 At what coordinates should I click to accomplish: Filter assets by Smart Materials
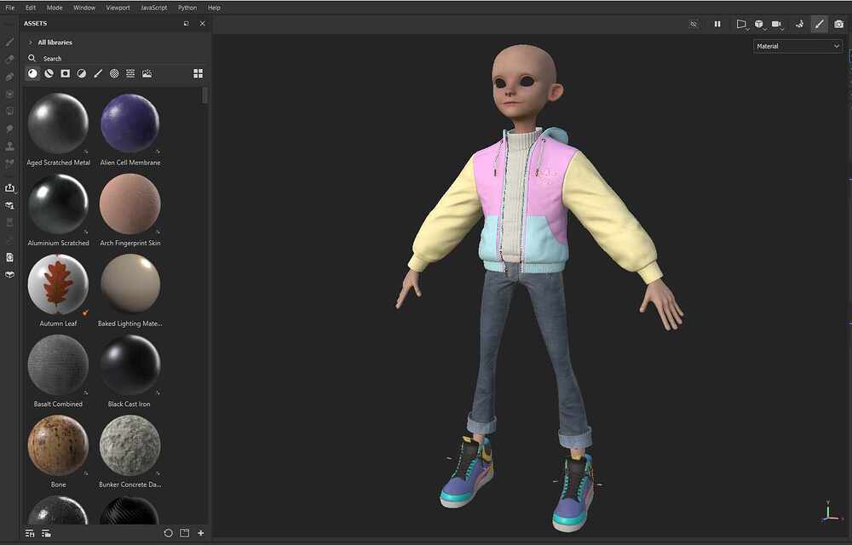point(49,73)
